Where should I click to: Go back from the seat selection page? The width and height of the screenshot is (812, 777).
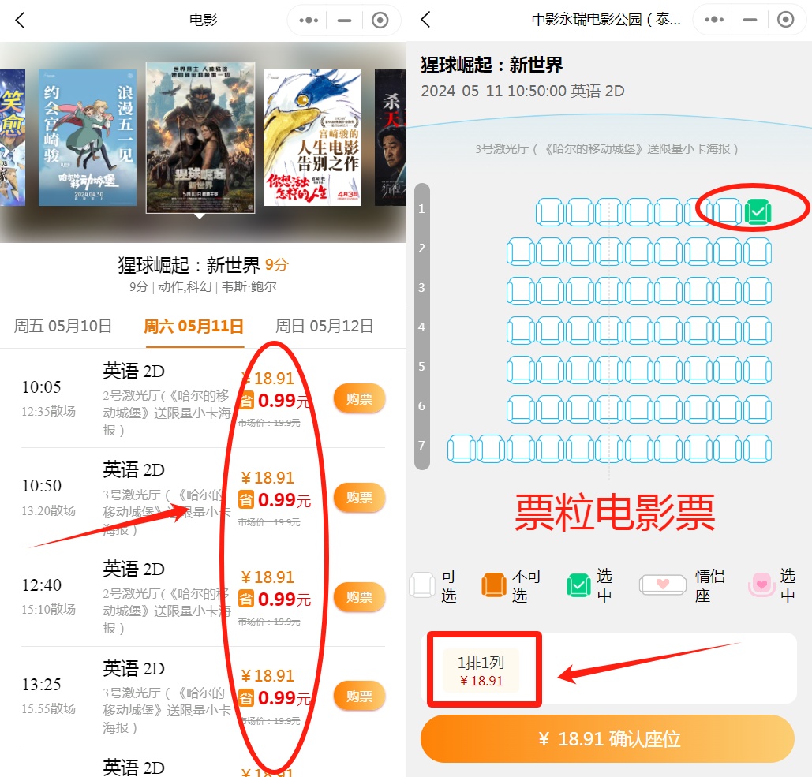coord(425,20)
